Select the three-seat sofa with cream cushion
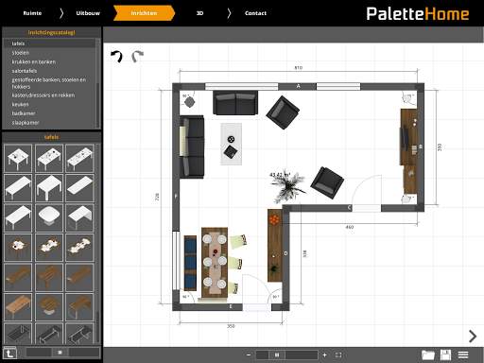 pos(192,147)
